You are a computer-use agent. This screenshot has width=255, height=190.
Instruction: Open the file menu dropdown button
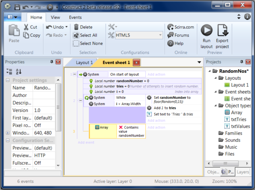pos(12,17)
